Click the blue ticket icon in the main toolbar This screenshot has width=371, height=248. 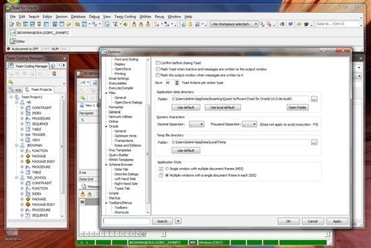290,24
